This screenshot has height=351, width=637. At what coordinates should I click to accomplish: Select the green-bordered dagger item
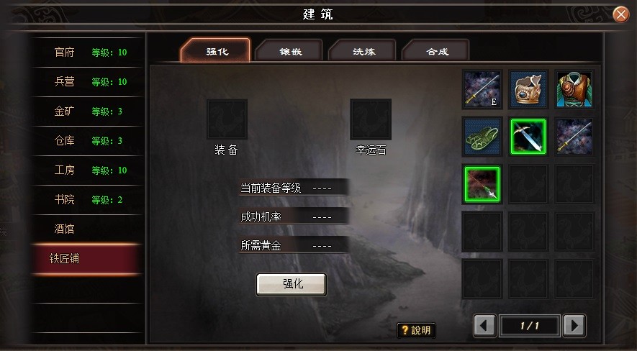pyautogui.click(x=528, y=137)
